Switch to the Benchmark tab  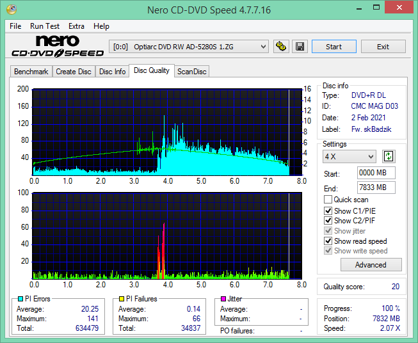(31, 72)
